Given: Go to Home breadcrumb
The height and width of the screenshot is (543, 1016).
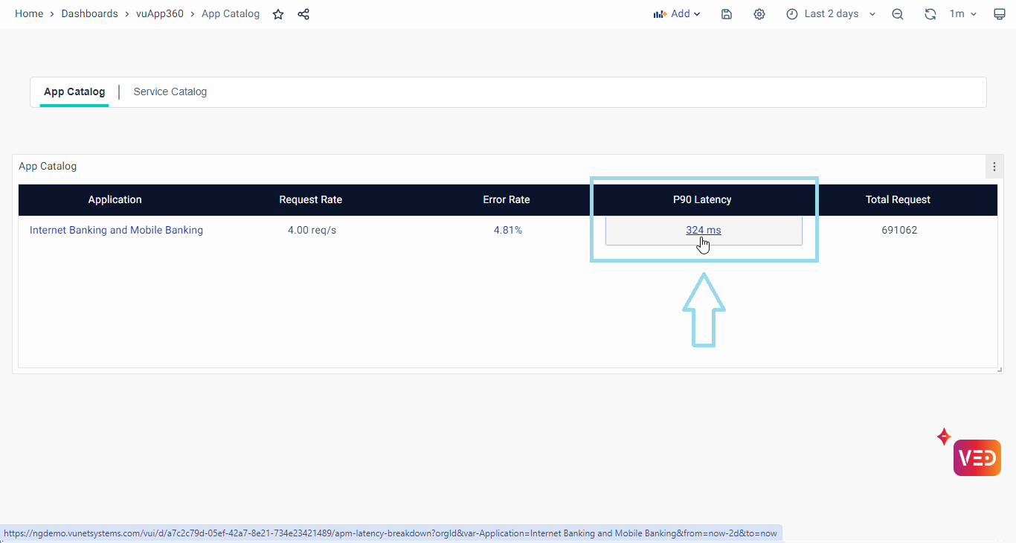Looking at the screenshot, I should coord(29,14).
